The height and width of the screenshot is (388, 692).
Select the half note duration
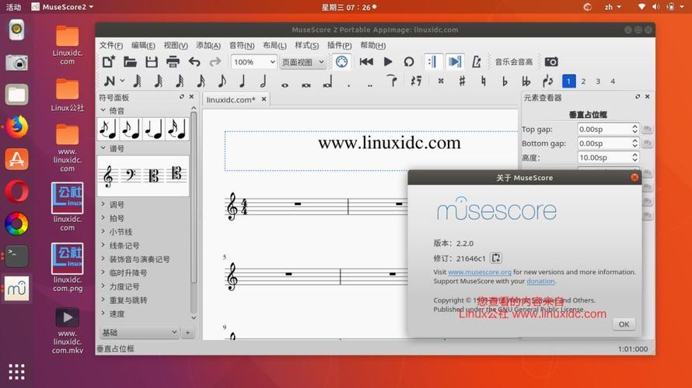tap(263, 81)
